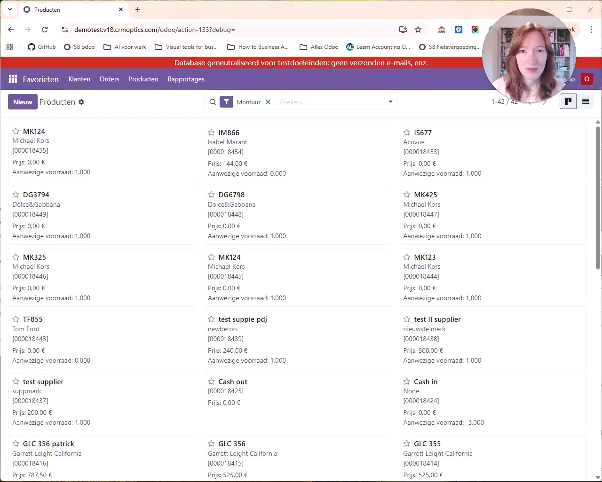Open the GitHub bookmark

(x=41, y=47)
